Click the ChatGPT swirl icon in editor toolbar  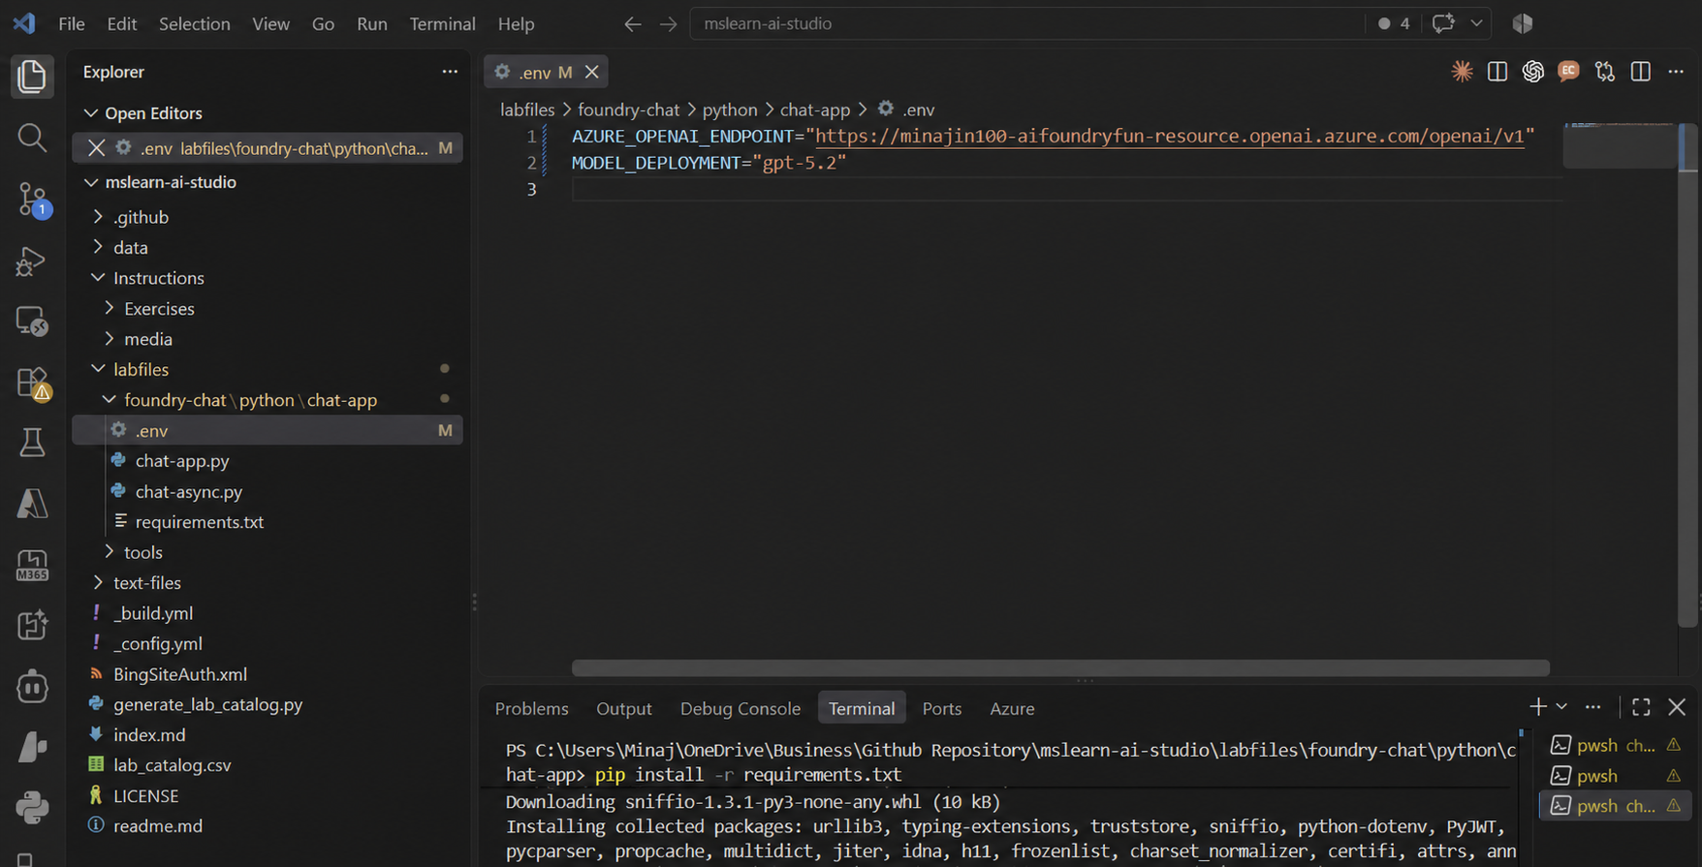point(1533,71)
